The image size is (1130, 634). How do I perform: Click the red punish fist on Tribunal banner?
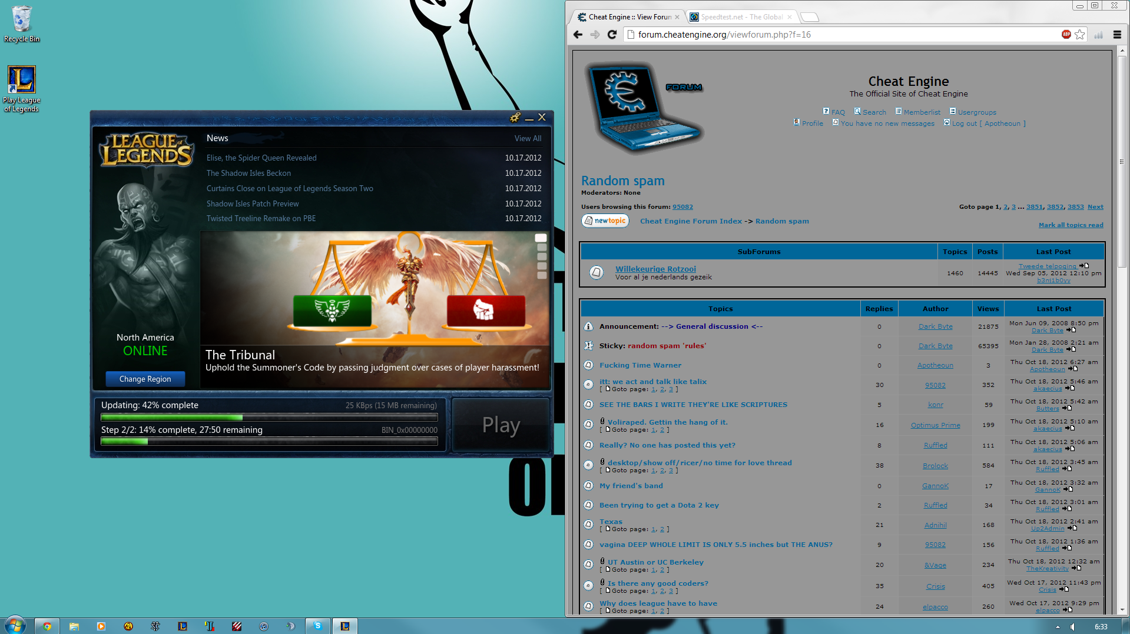click(486, 310)
